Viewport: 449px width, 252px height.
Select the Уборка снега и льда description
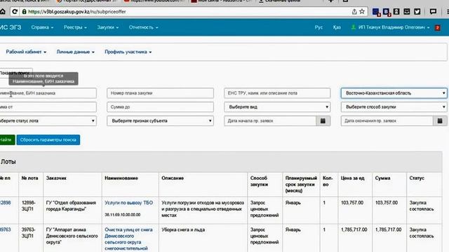[183, 230]
